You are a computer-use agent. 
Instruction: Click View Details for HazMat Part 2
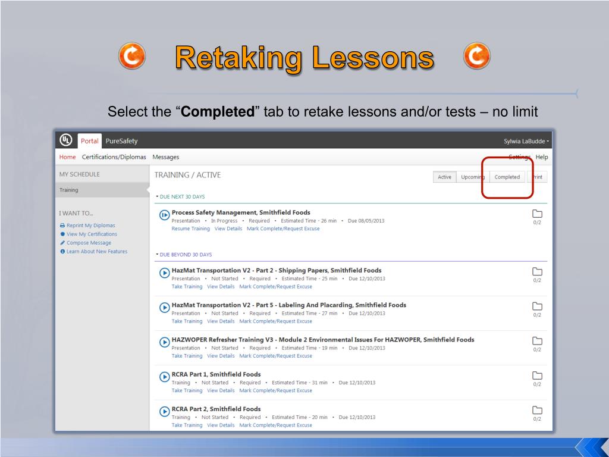point(221,286)
